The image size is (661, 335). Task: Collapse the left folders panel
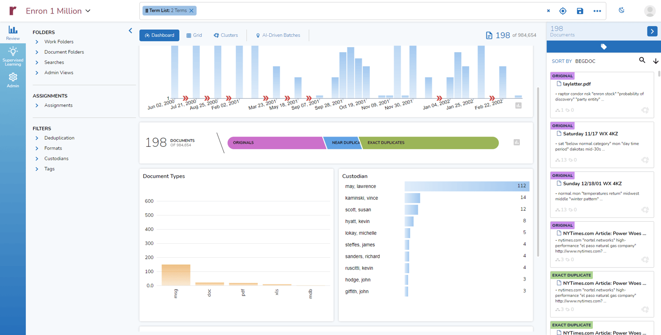130,31
